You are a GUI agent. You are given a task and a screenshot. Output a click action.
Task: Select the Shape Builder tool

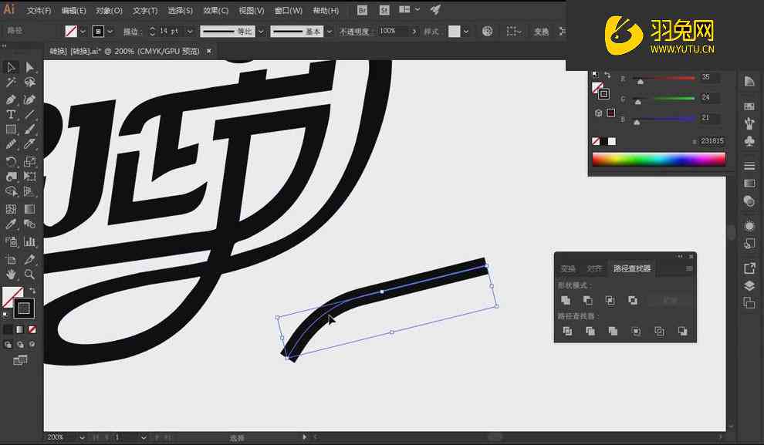click(11, 192)
